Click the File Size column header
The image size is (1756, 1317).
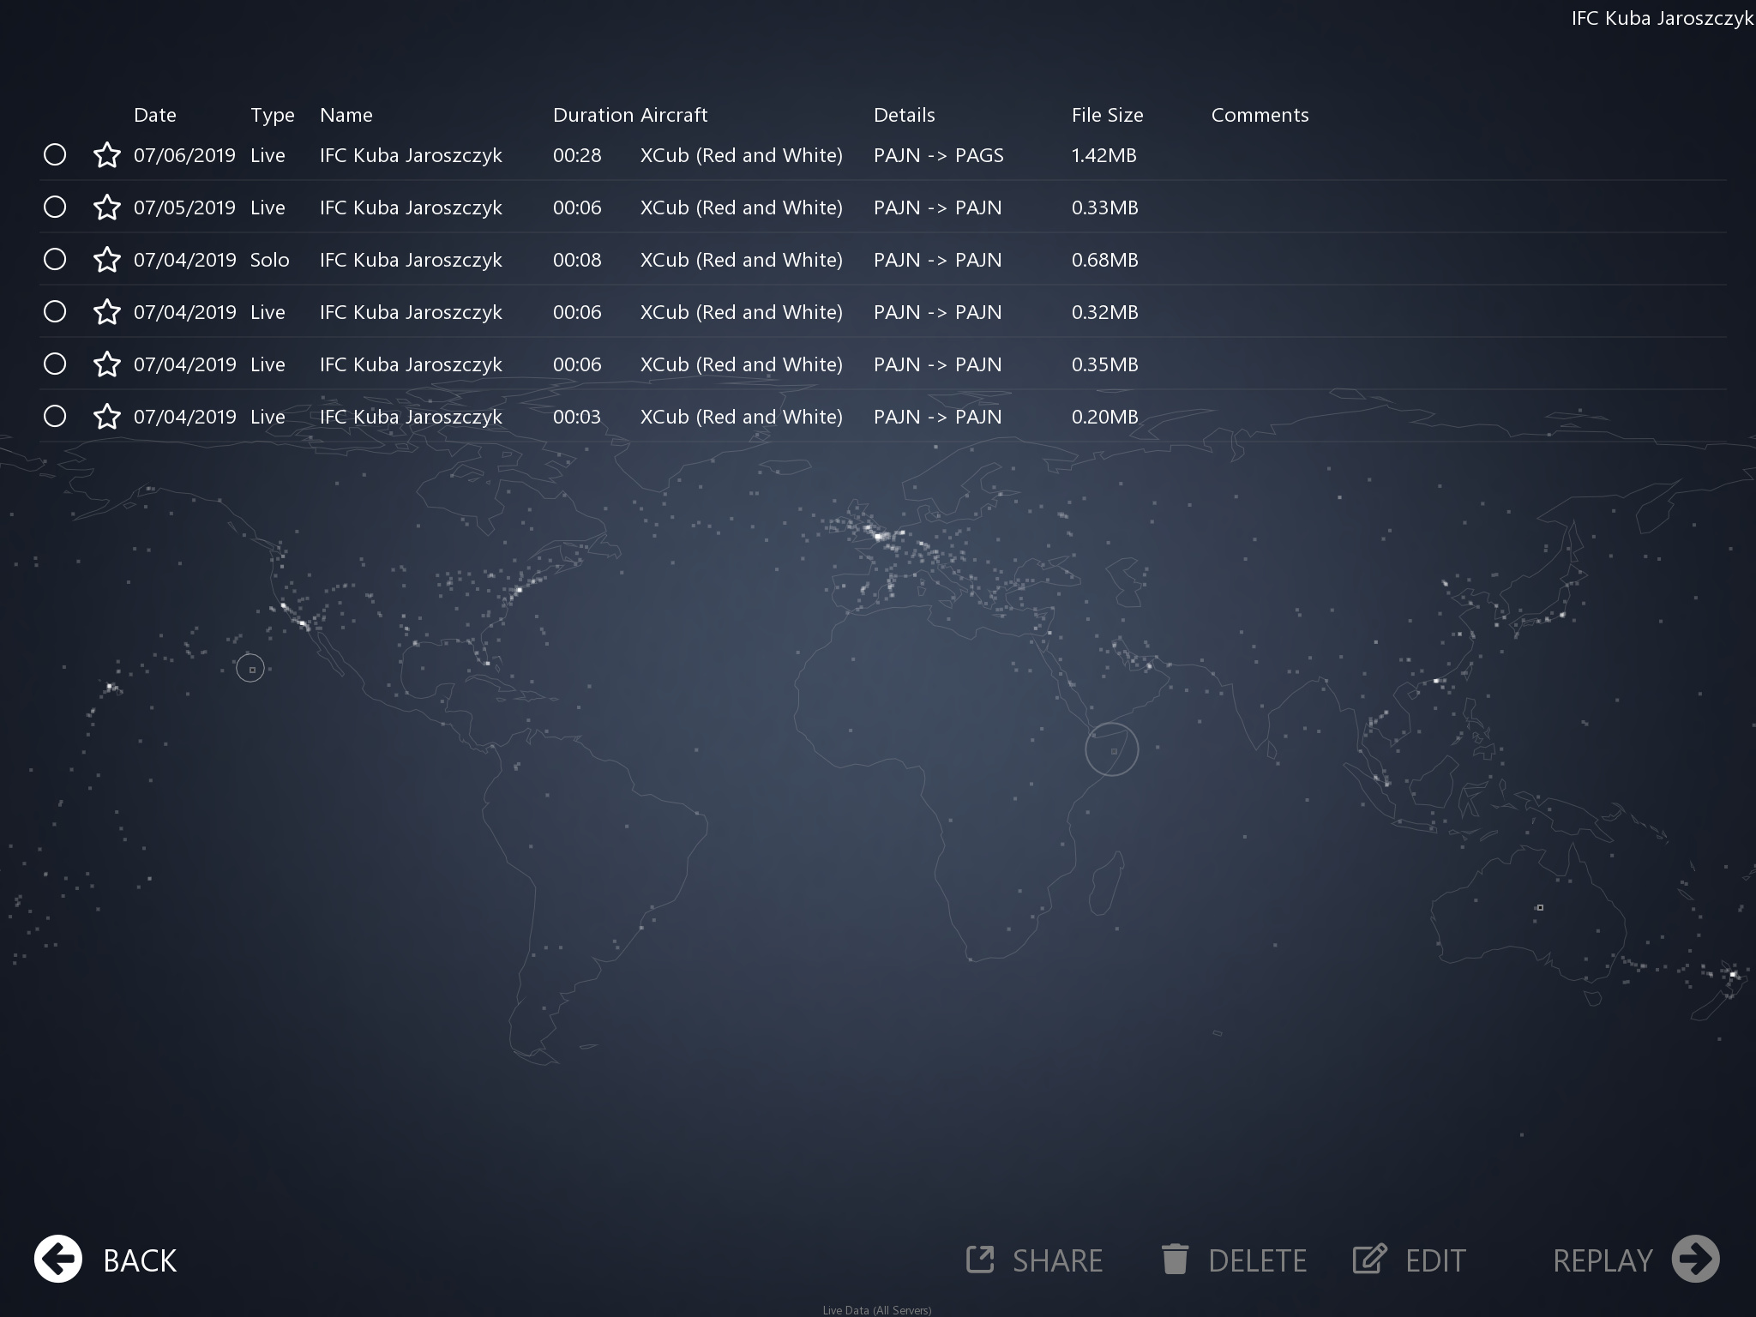click(1107, 115)
